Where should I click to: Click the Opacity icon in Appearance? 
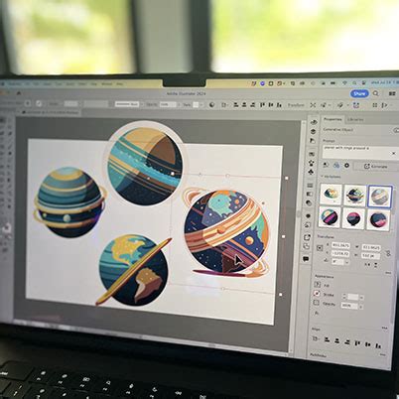click(x=317, y=303)
